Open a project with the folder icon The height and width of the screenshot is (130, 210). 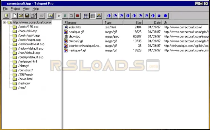21,16
